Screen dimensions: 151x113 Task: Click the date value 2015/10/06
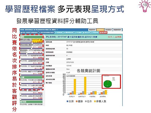70,62
